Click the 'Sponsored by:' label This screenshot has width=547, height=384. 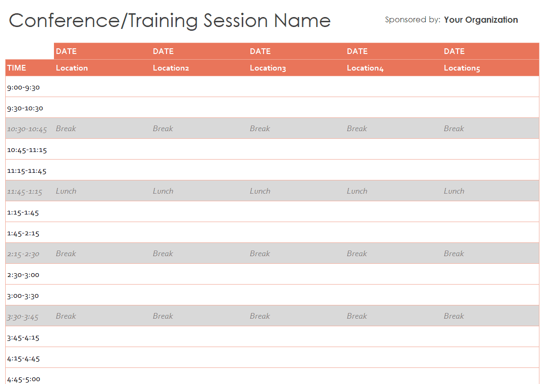(413, 19)
